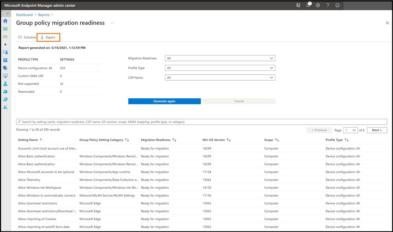The height and width of the screenshot is (232, 393).
Task: Export the migration readiness report
Action: coord(48,37)
